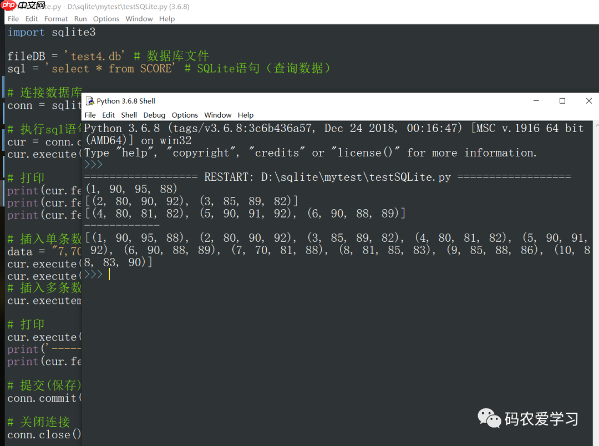Click the Python Shell title bar text
Viewport: 599px width, 446px height.
click(x=126, y=101)
